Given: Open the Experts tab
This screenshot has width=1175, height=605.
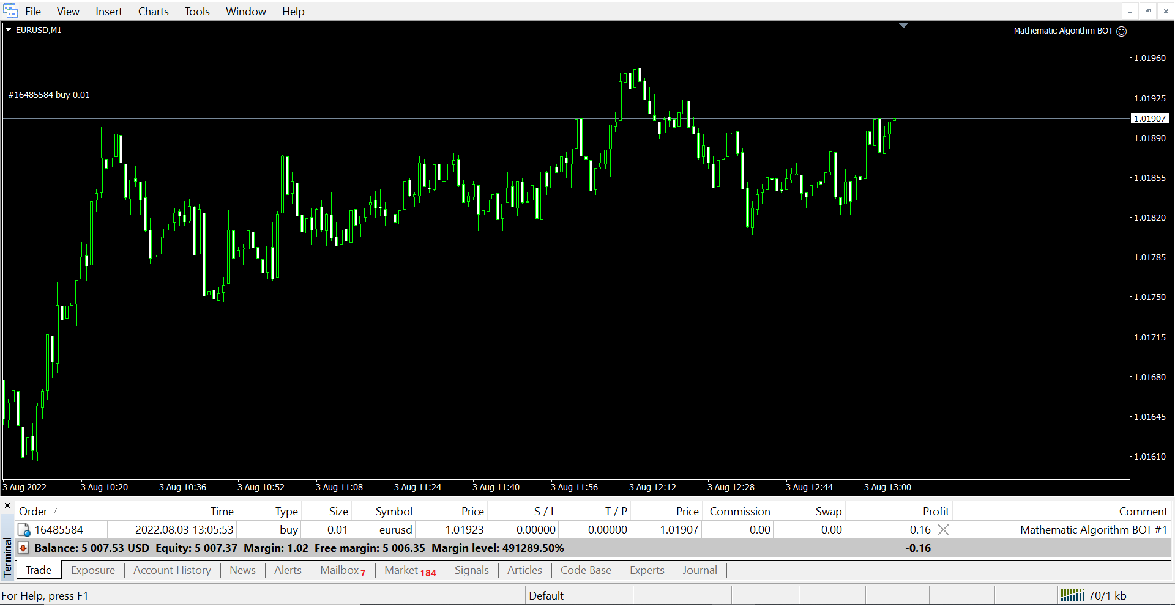Looking at the screenshot, I should pos(647,570).
